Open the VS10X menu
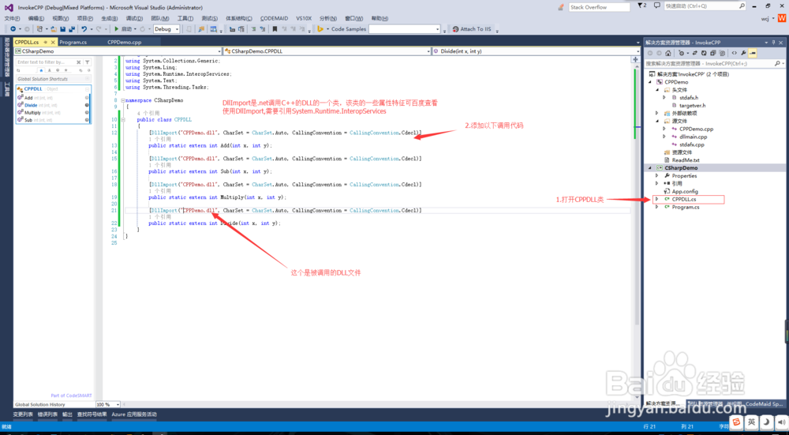This screenshot has width=789, height=435. (x=304, y=18)
